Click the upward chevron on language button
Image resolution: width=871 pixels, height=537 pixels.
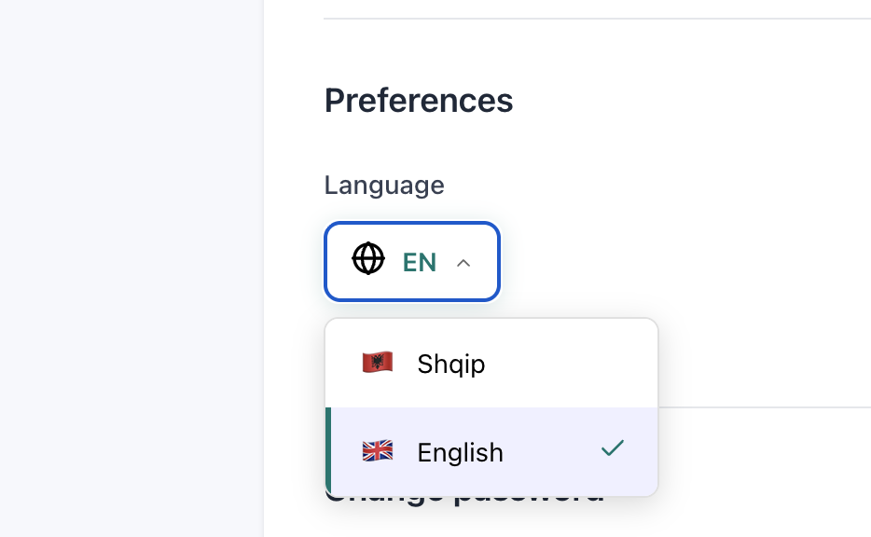463,262
